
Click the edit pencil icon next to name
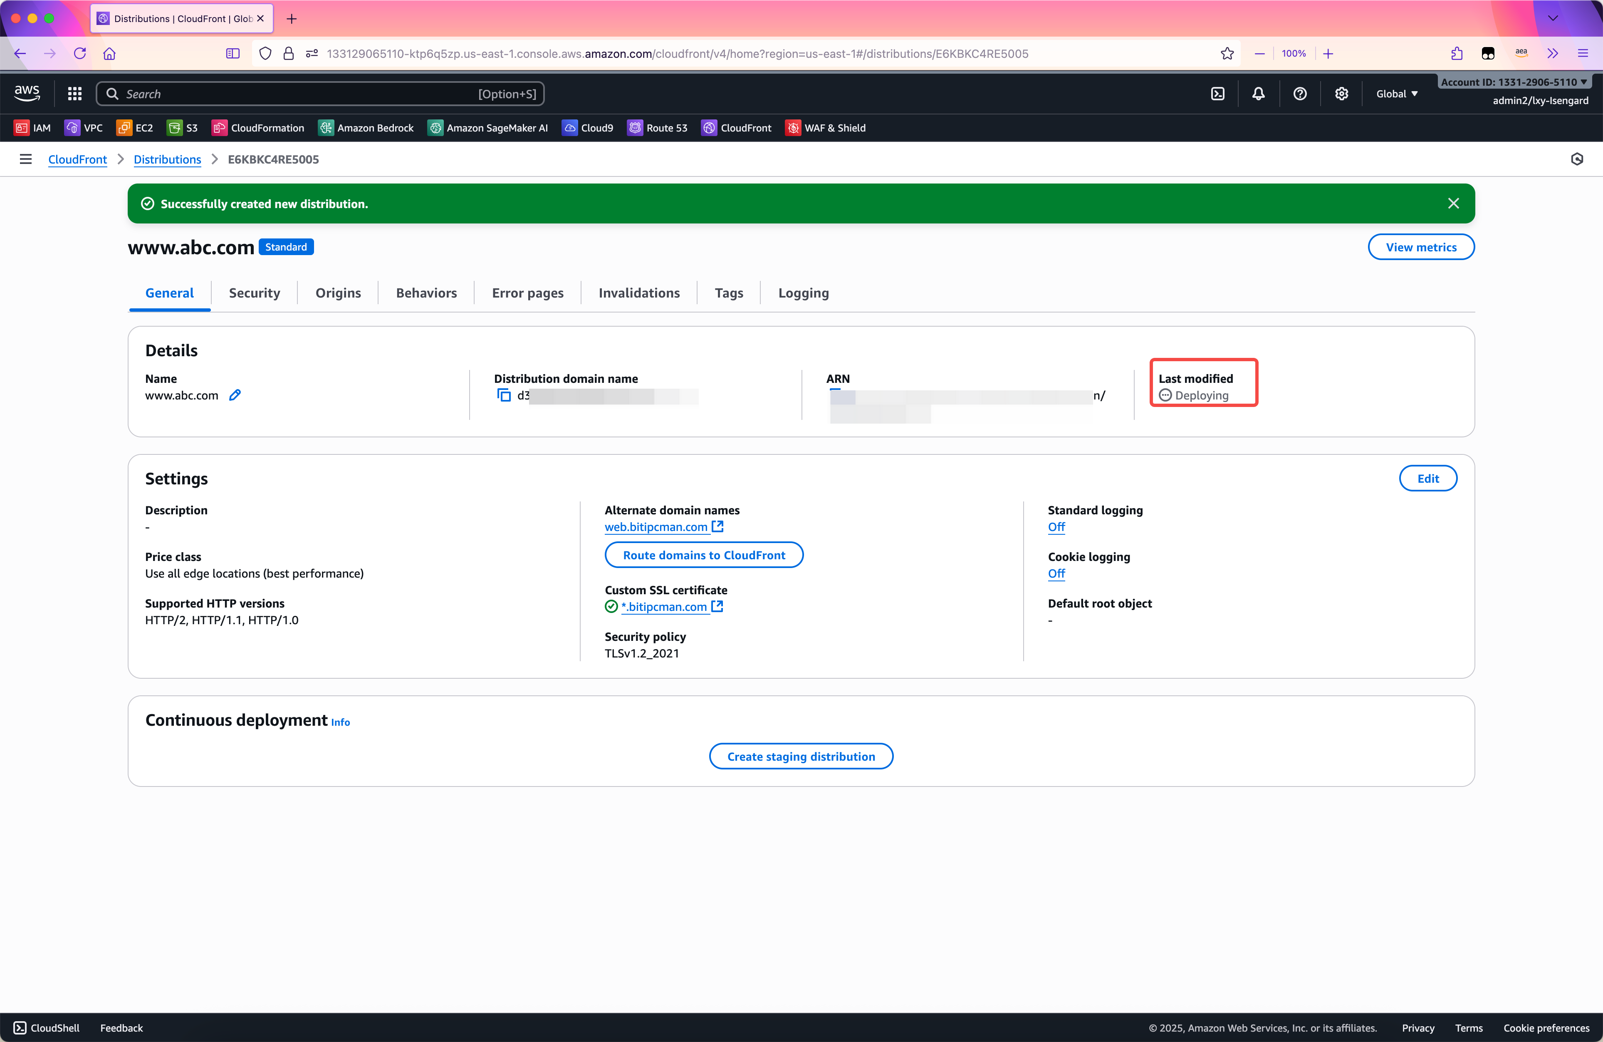pos(235,396)
